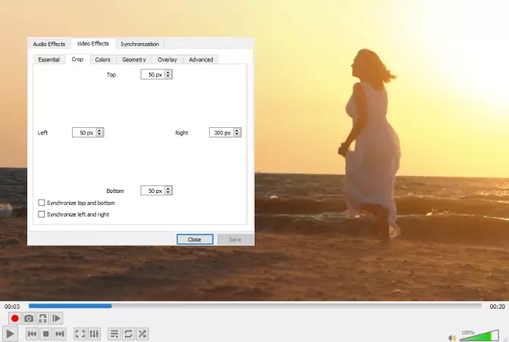Increase Left crop with up arrow
Image resolution: width=509 pixels, height=342 pixels.
tap(99, 130)
